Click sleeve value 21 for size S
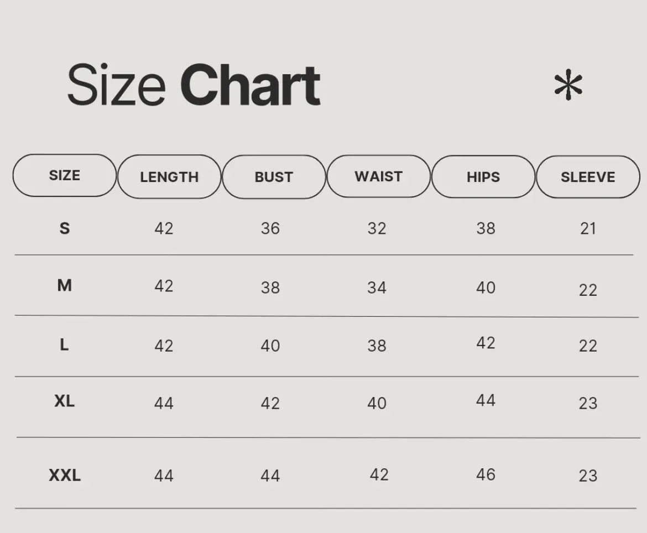 tap(588, 228)
